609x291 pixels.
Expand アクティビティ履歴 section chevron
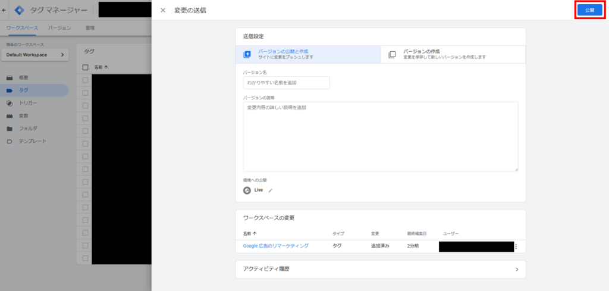click(x=517, y=269)
